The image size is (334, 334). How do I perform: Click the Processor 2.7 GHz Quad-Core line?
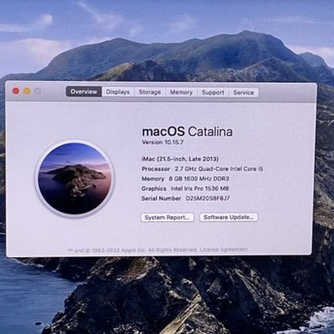202,169
